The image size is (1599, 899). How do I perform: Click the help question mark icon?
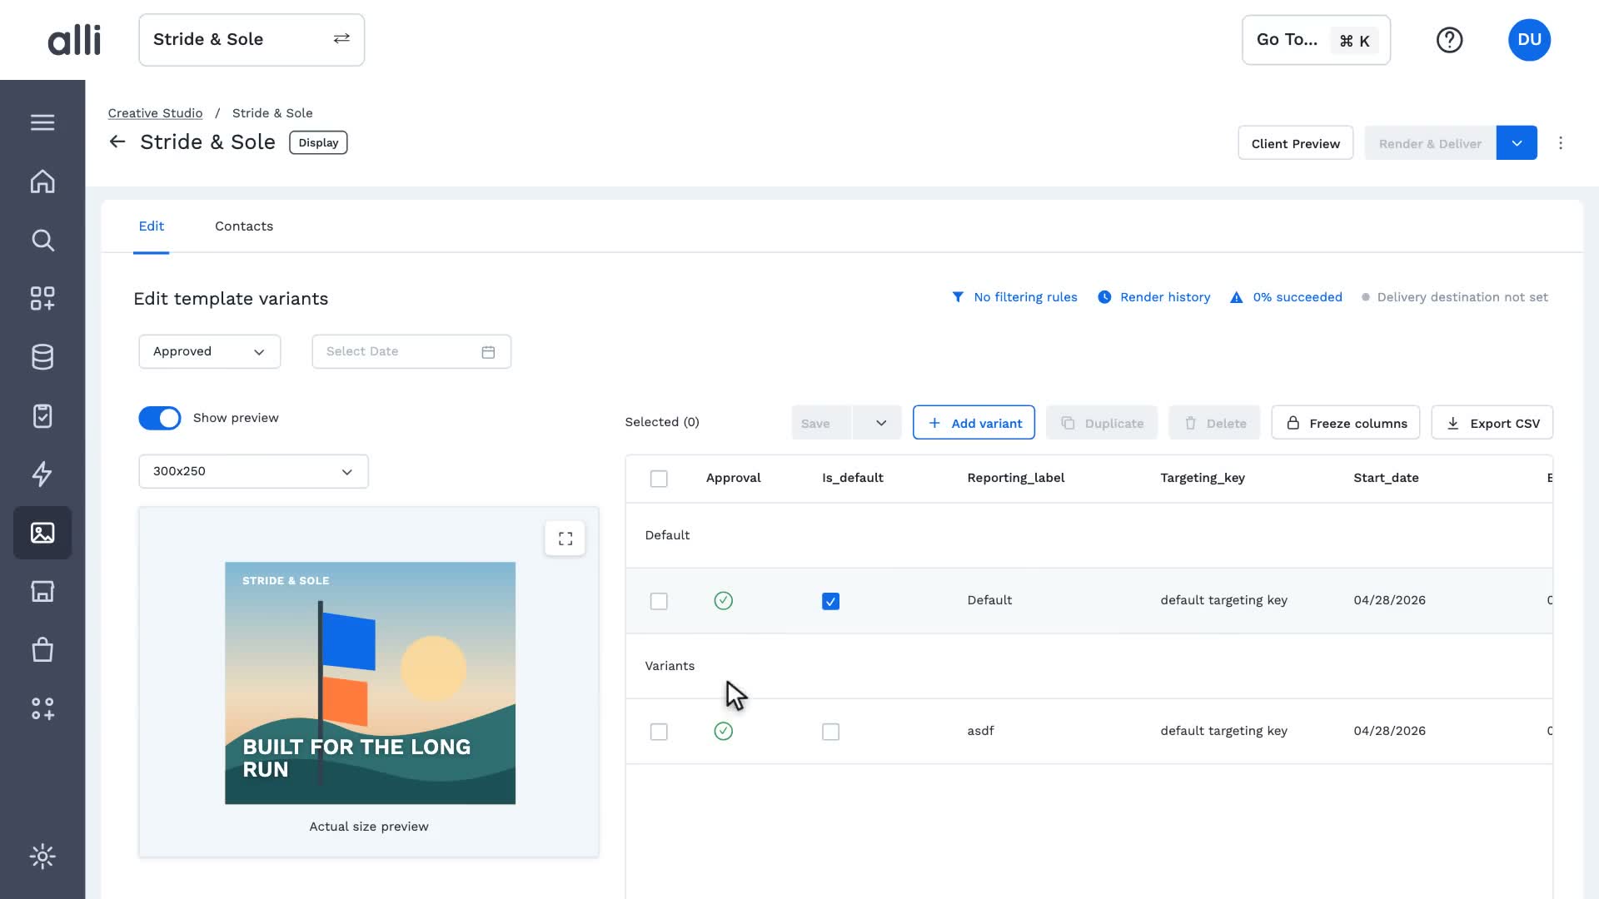point(1449,40)
